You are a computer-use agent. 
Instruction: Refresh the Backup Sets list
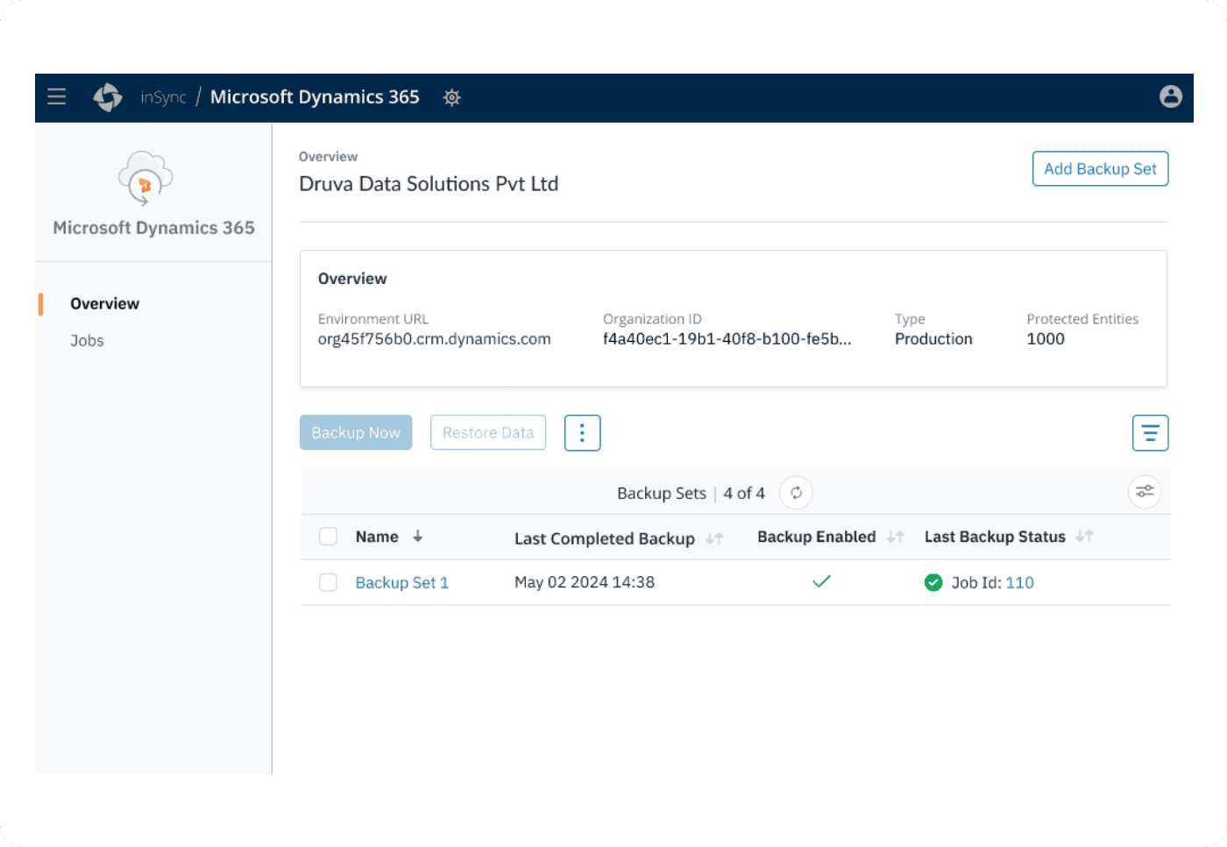click(796, 493)
